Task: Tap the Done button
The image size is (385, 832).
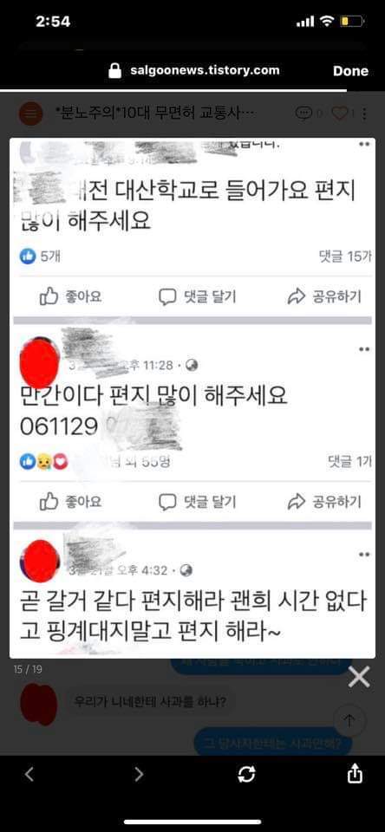Action: click(350, 71)
